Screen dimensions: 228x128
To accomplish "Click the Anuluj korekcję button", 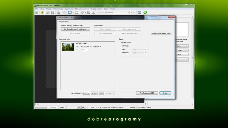I will click(x=75, y=33).
